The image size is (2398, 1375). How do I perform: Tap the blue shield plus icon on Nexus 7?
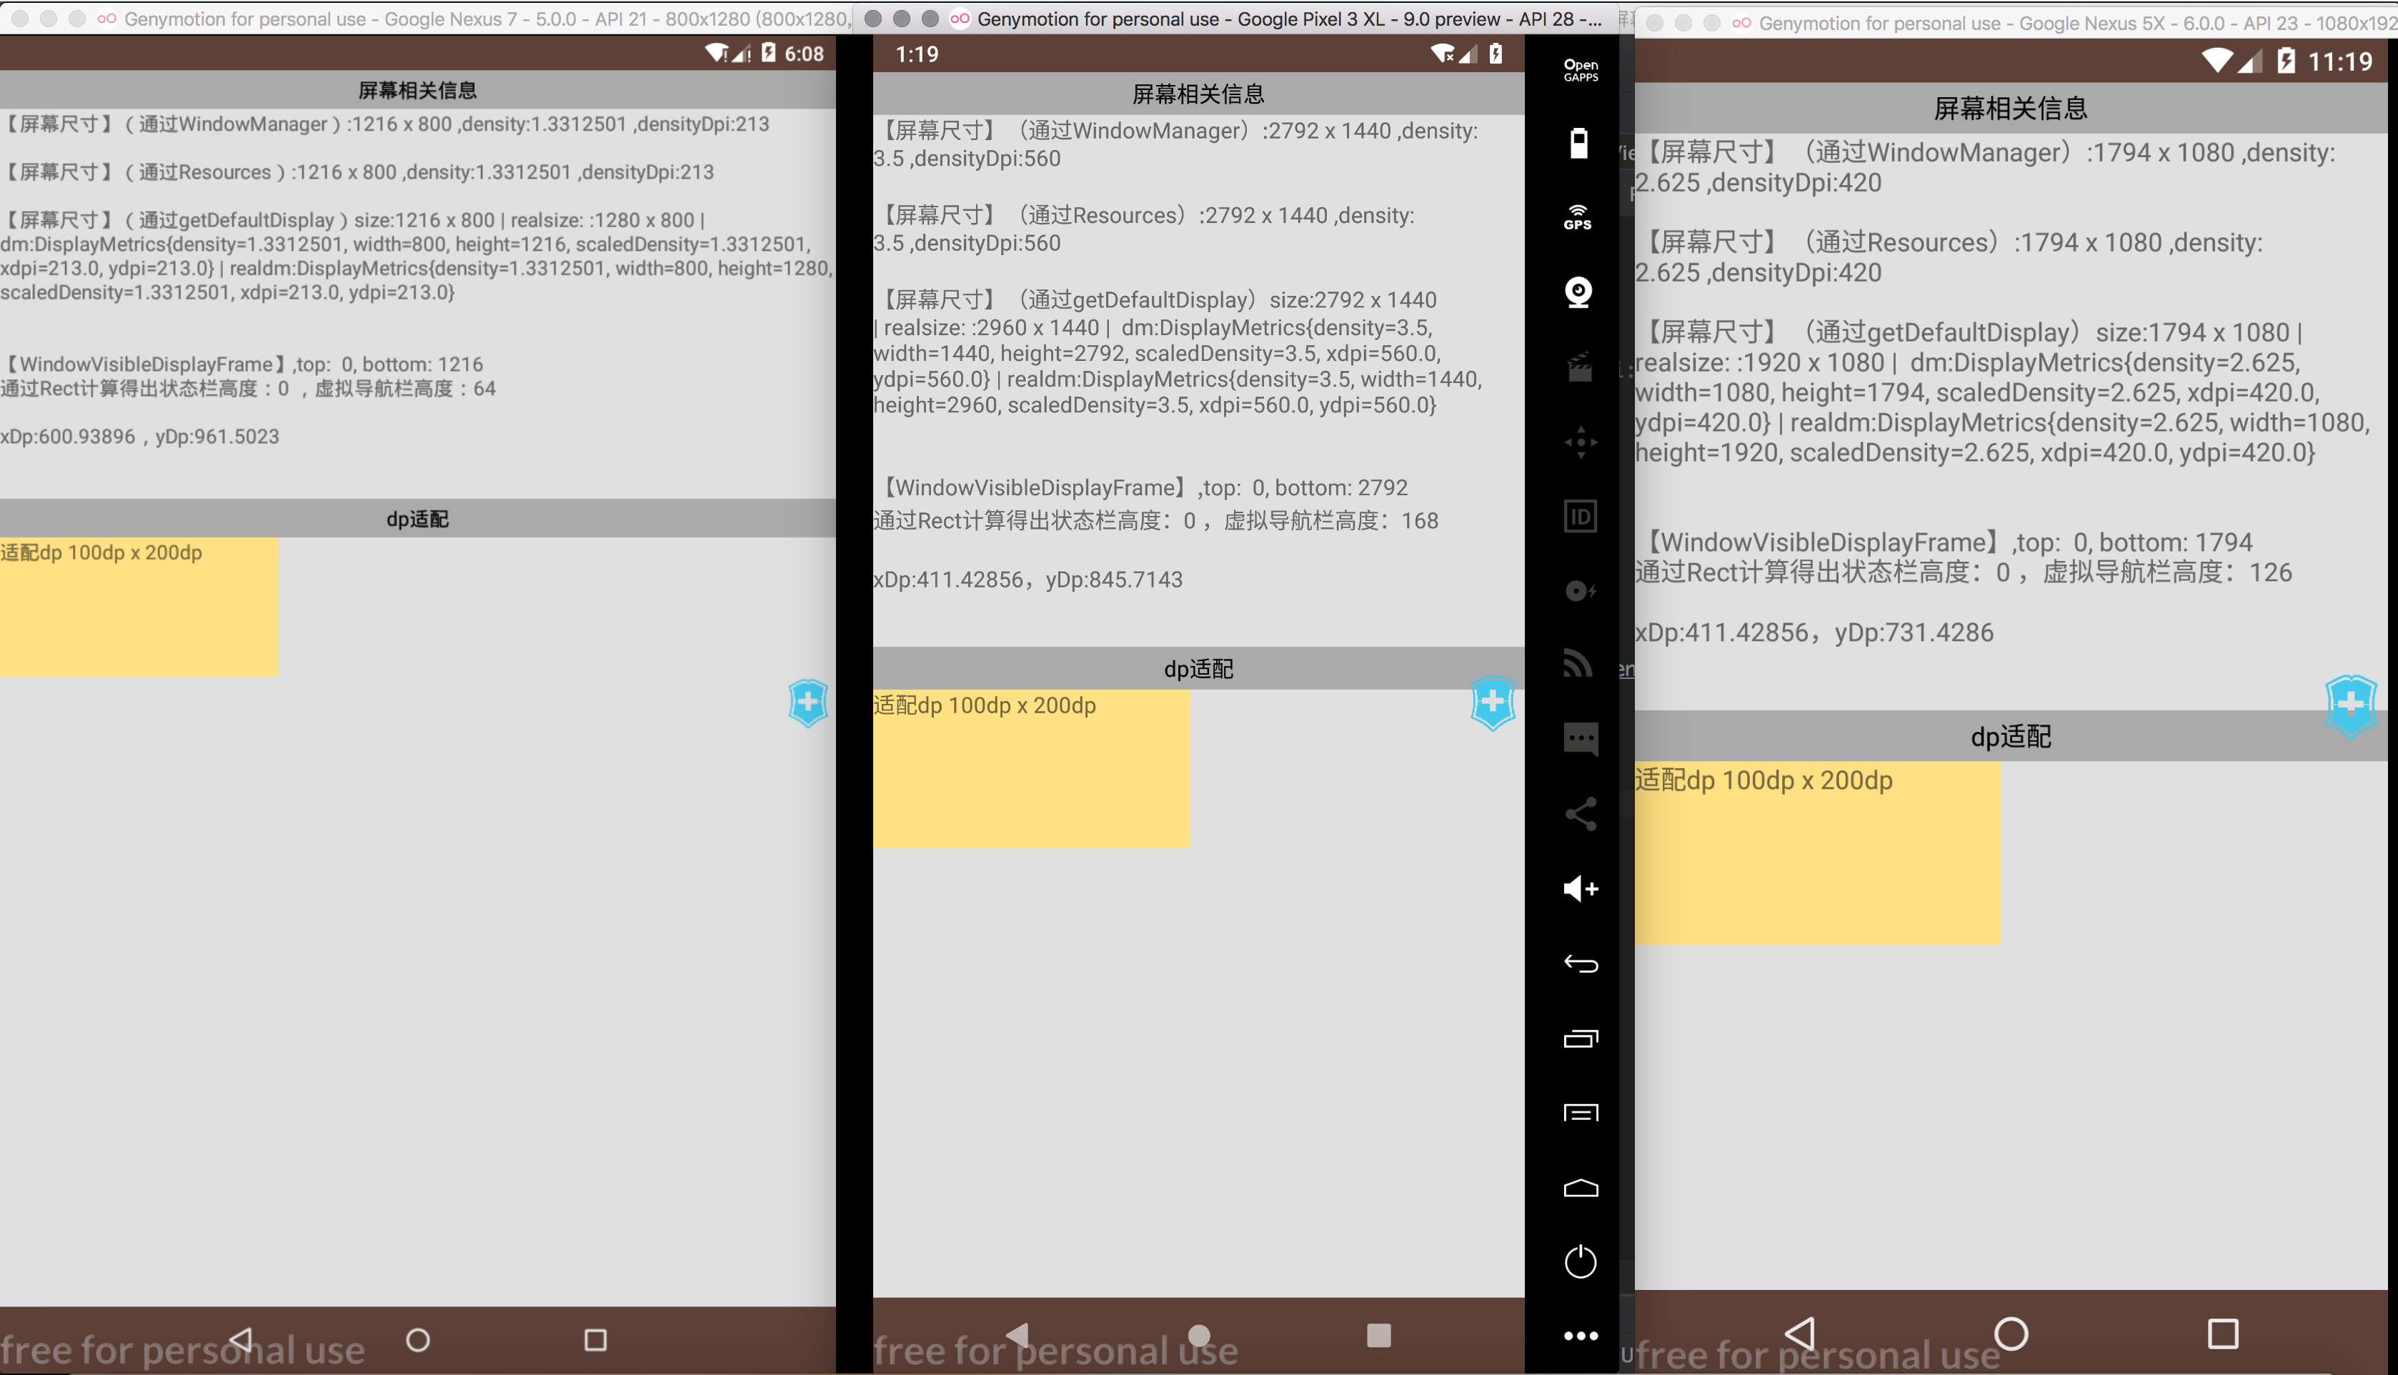(x=808, y=703)
